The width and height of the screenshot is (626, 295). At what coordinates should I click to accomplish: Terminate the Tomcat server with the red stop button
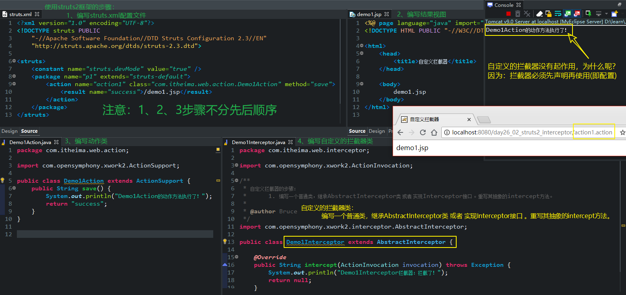[509, 14]
